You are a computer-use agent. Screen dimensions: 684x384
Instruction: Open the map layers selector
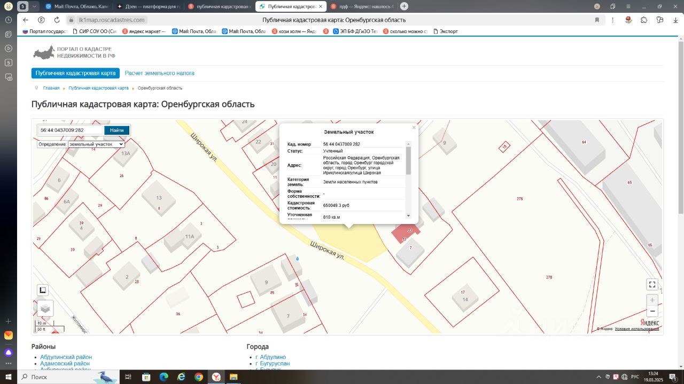click(x=45, y=308)
